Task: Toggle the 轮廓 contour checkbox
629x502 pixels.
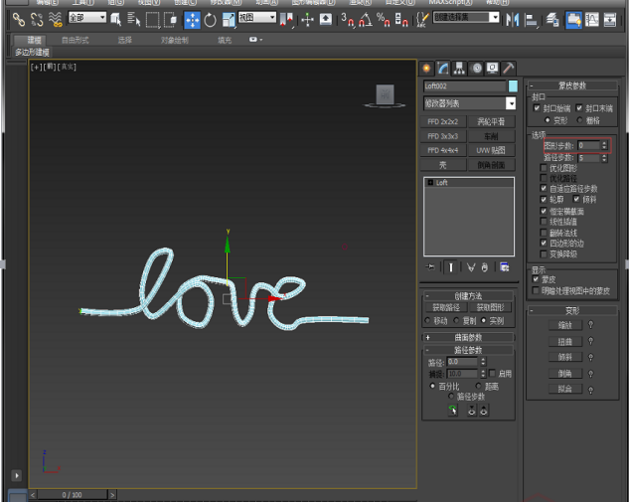Action: point(544,199)
